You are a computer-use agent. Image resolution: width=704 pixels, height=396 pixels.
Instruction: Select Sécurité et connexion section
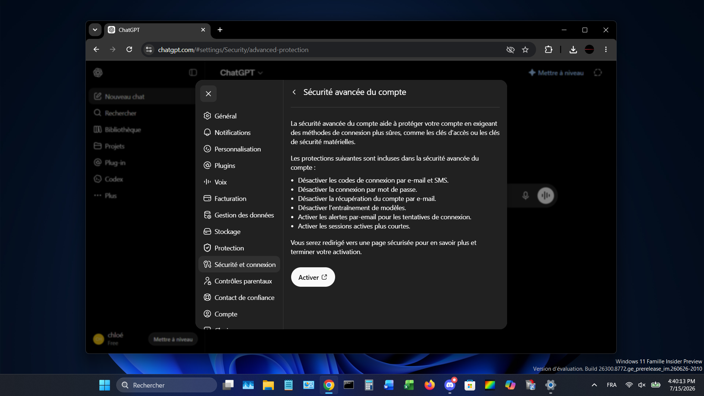click(239, 264)
